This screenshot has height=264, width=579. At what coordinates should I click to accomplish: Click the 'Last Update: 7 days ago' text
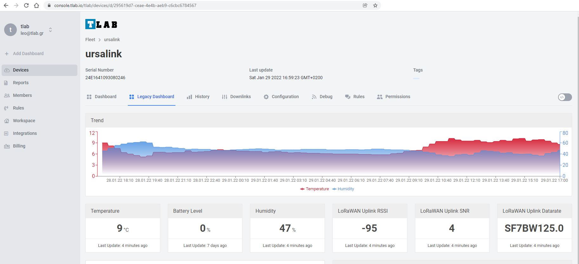click(x=205, y=246)
